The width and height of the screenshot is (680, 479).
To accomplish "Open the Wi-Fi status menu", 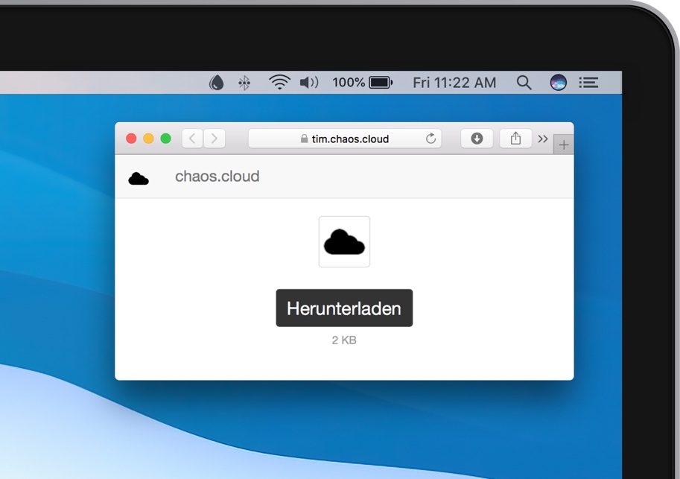I will click(x=279, y=83).
